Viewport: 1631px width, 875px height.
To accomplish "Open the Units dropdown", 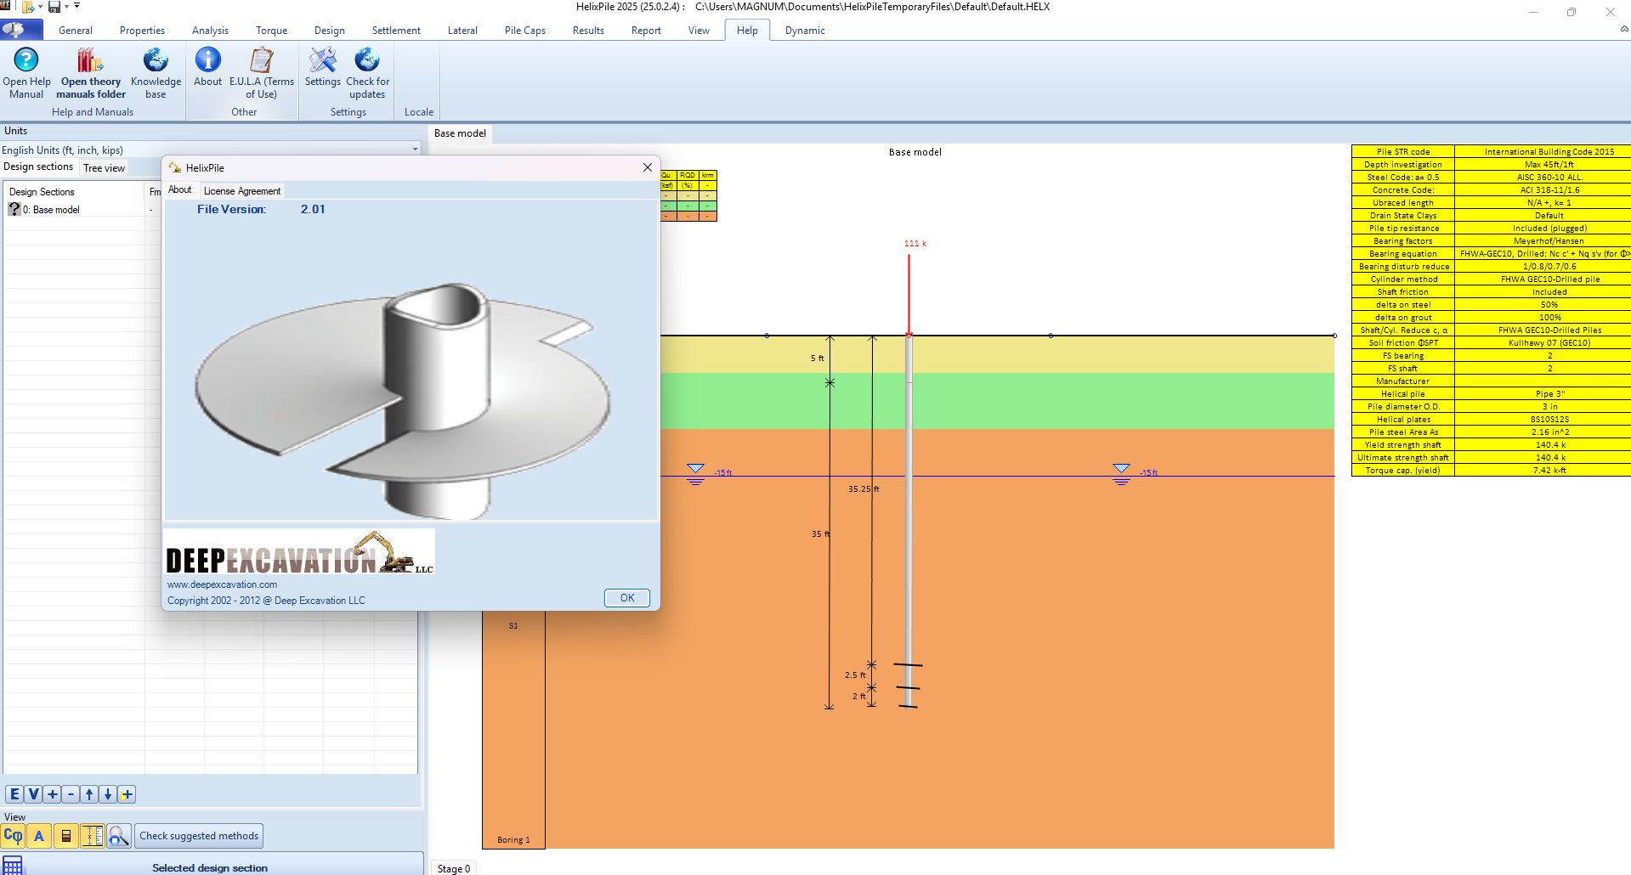I will [210, 150].
